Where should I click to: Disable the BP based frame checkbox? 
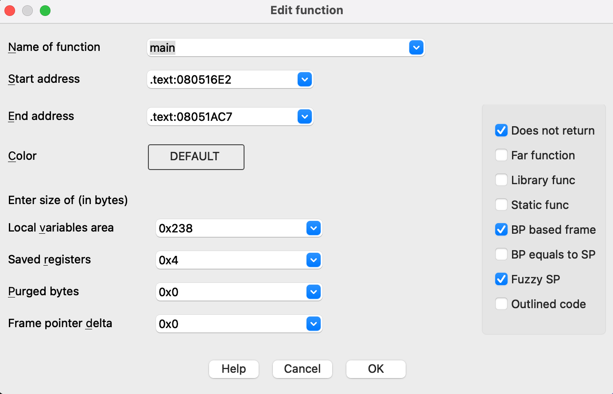501,230
